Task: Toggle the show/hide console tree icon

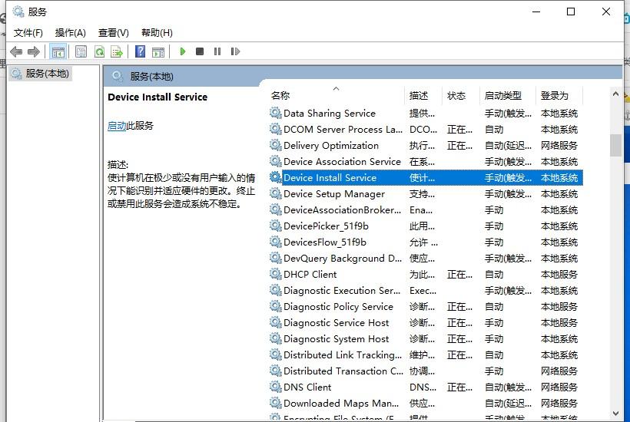Action: pos(58,51)
